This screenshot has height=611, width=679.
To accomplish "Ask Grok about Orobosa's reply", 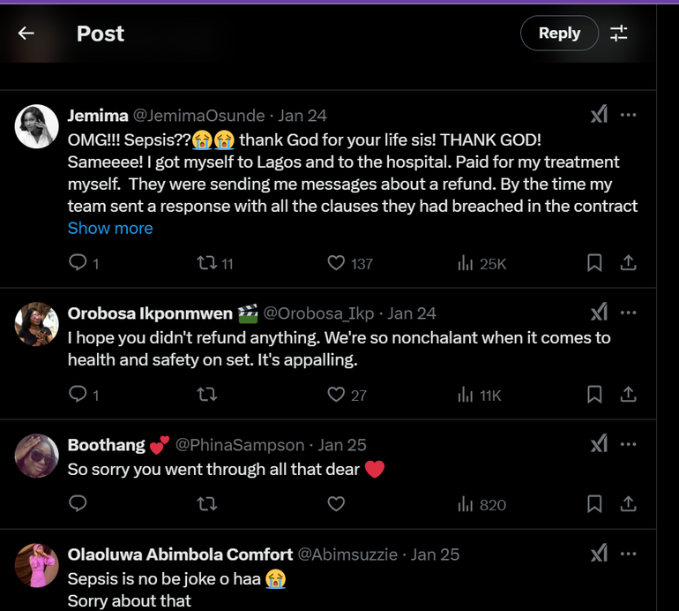I will 599,313.
